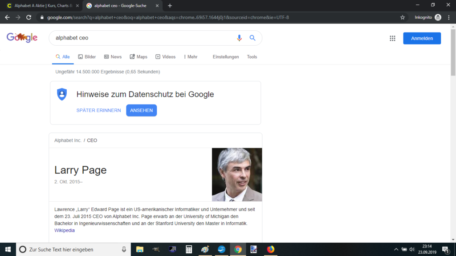Show hidden system tray icons
The width and height of the screenshot is (456, 256).
click(x=396, y=249)
